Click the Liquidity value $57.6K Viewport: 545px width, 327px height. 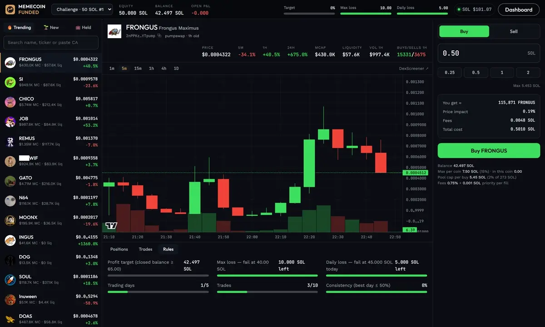click(351, 54)
